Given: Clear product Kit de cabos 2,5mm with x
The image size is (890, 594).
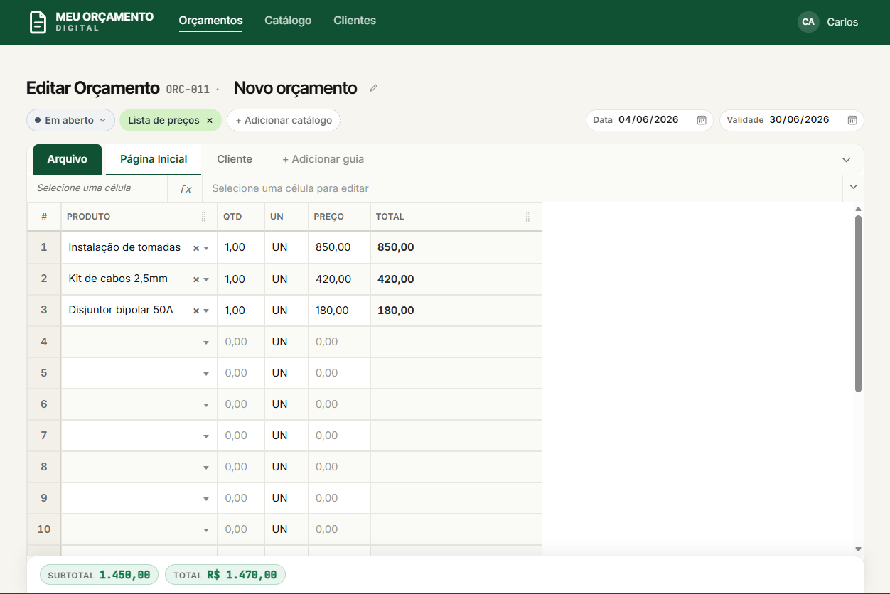Looking at the screenshot, I should [196, 279].
